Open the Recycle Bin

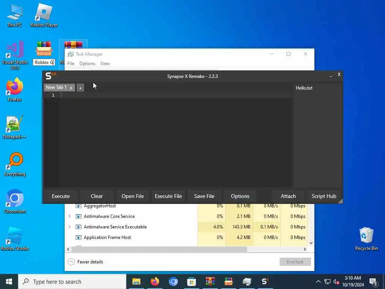point(366,239)
